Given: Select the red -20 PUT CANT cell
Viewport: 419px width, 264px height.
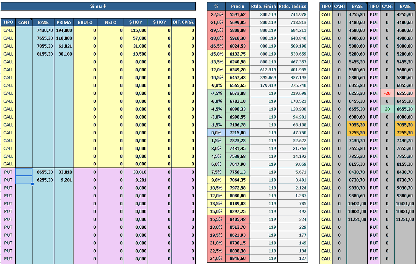Looking at the screenshot, I should [x=387, y=93].
